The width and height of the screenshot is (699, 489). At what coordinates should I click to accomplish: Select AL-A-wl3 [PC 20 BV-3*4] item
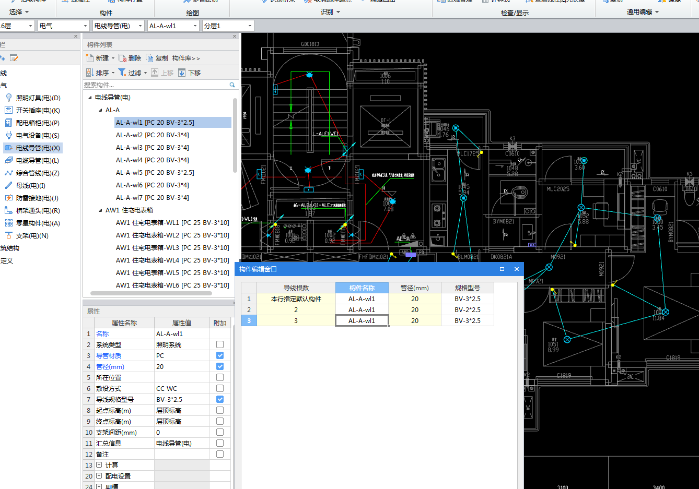153,148
